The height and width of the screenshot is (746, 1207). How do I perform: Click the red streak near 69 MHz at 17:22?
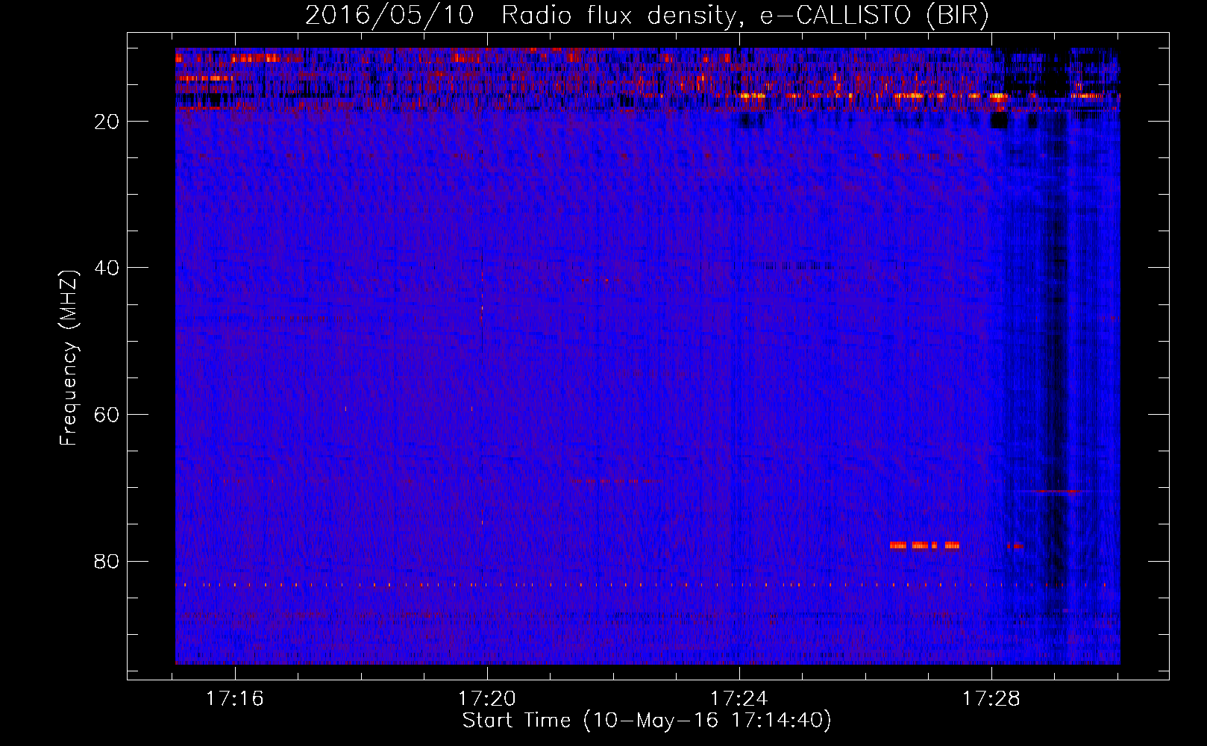pyautogui.click(x=613, y=481)
